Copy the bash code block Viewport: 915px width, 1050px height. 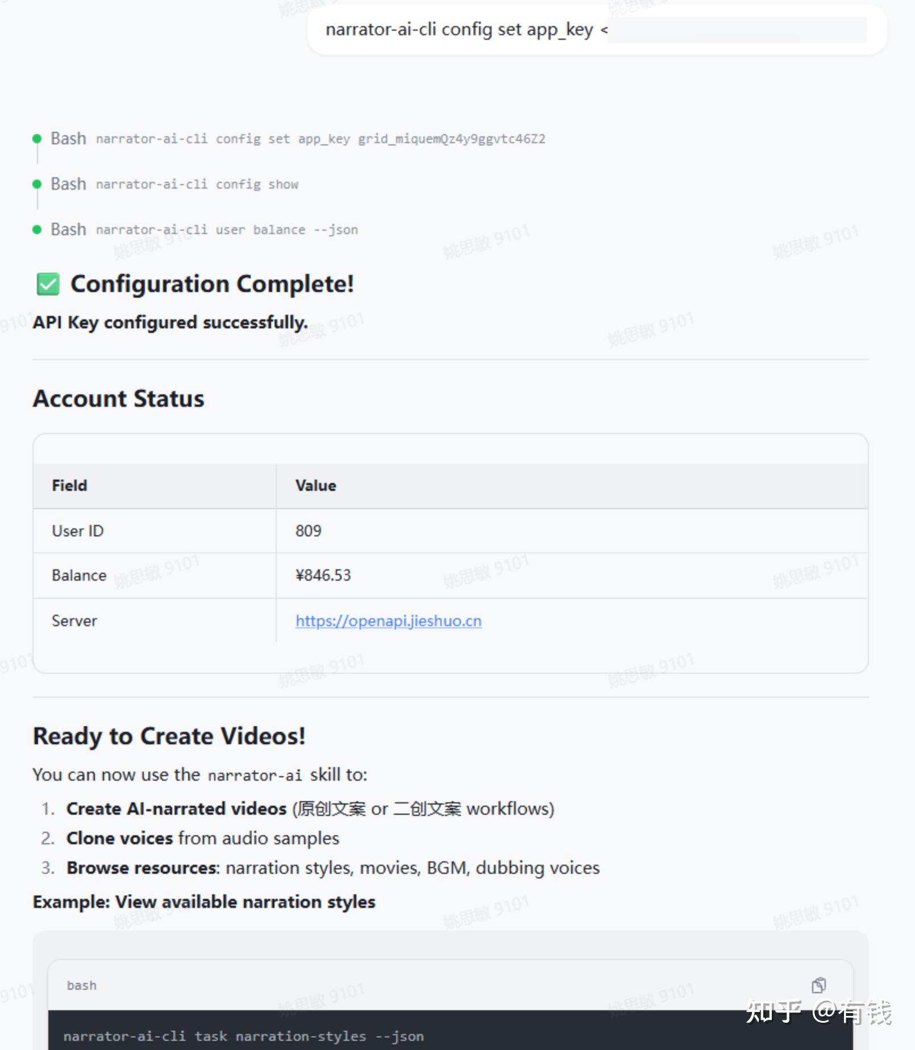[x=818, y=985]
